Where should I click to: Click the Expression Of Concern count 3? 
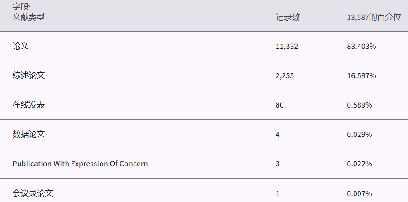(x=278, y=164)
